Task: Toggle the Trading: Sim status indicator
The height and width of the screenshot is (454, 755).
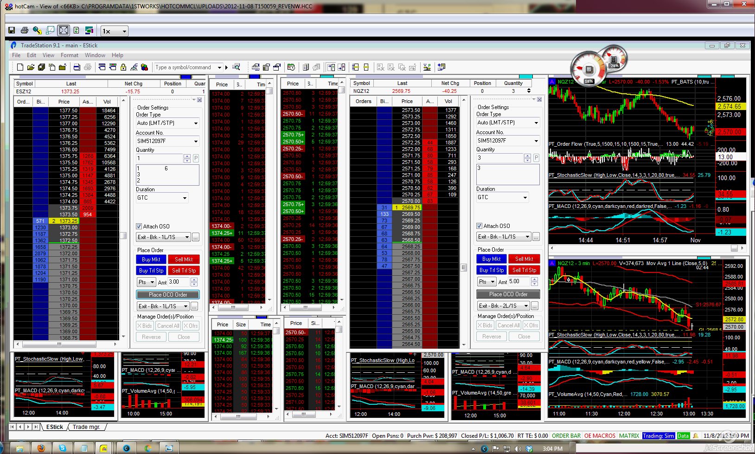Action: (x=658, y=436)
